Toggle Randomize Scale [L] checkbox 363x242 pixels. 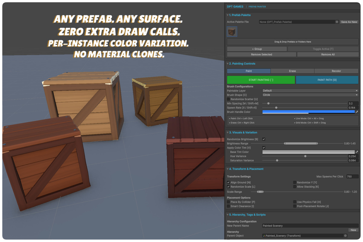pyautogui.click(x=228, y=187)
